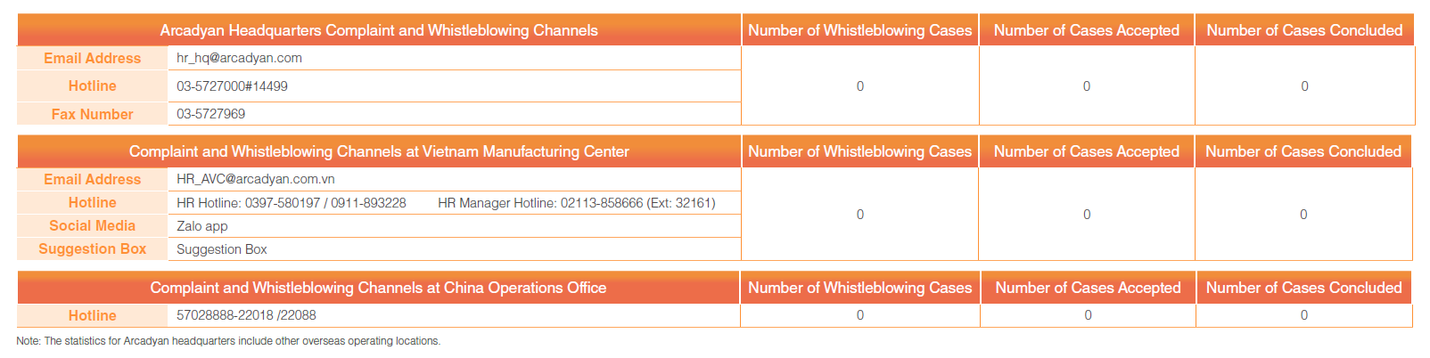
Task: Select the fax number 03-5727969
Action: click(x=210, y=114)
